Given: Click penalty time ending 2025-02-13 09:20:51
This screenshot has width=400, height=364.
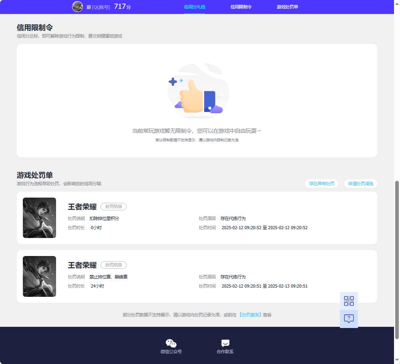Looking at the screenshot, I should point(265,286).
